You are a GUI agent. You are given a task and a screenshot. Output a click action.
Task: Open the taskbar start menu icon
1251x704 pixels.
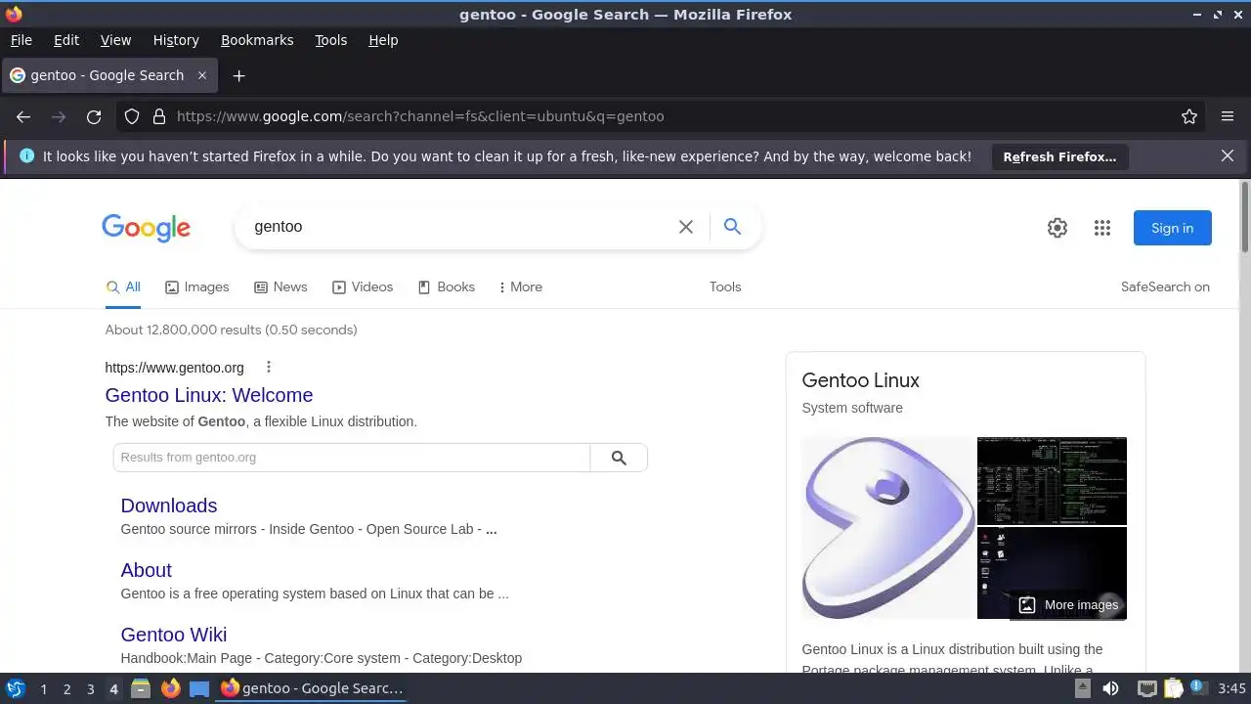click(16, 689)
